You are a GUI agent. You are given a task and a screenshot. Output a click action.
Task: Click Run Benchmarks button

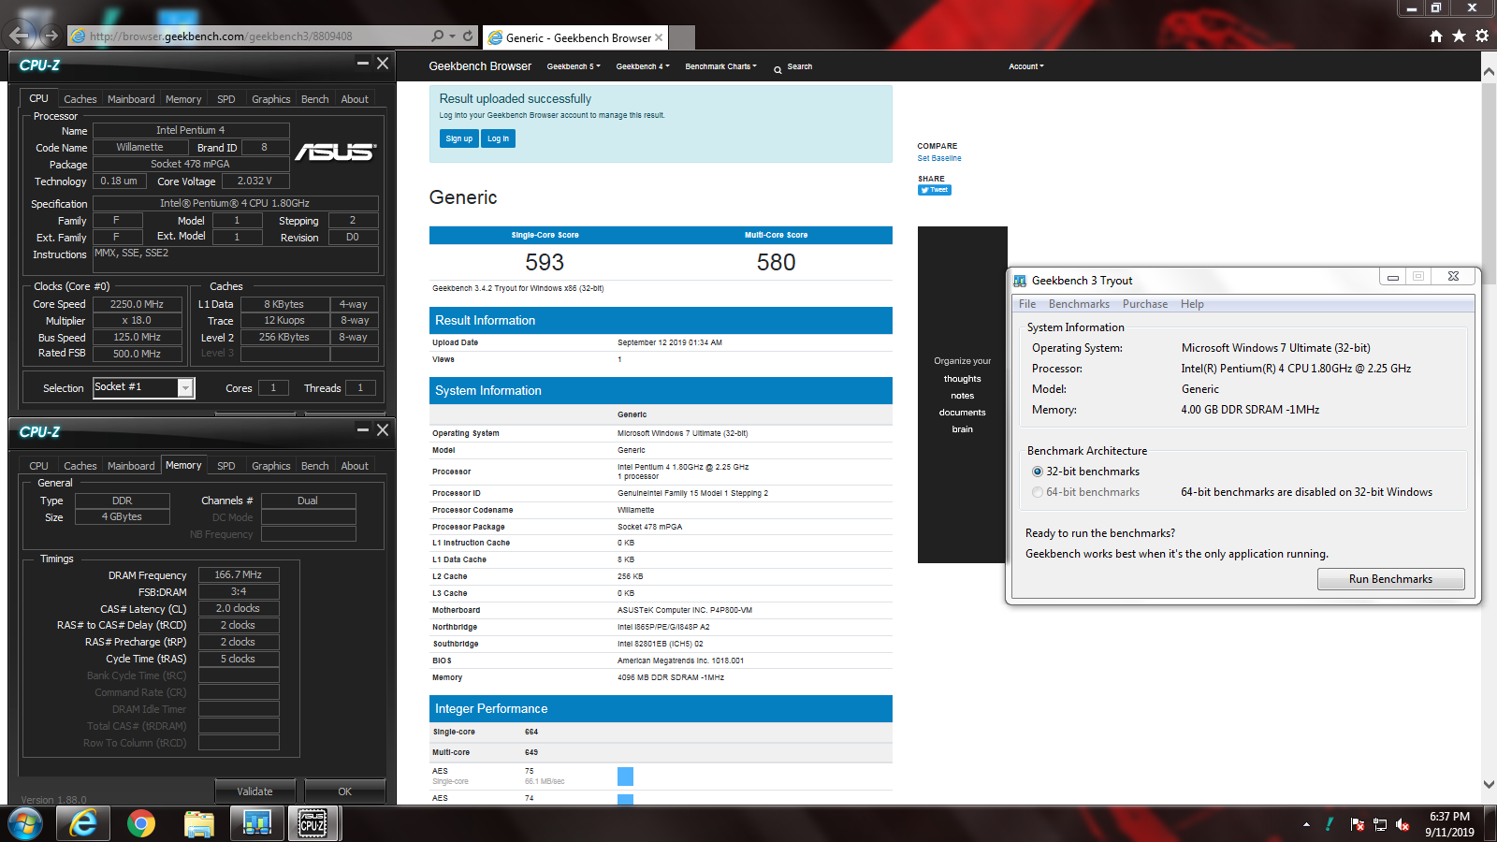pyautogui.click(x=1390, y=579)
